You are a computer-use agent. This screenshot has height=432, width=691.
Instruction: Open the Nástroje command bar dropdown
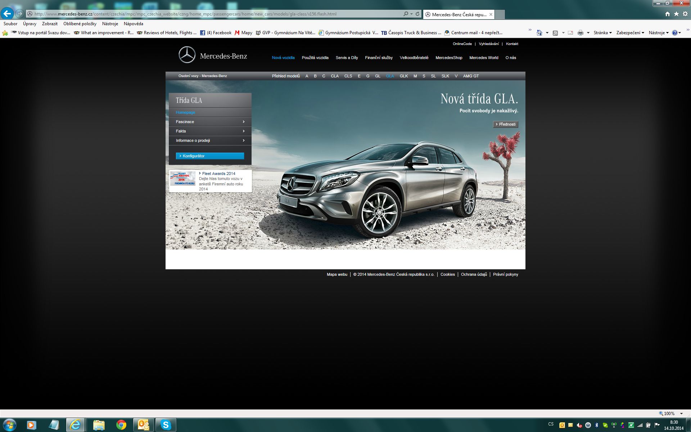pyautogui.click(x=659, y=33)
